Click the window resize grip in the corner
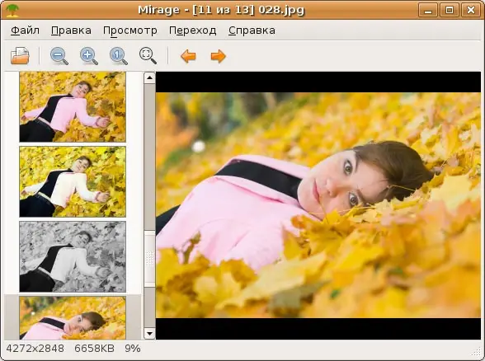Image resolution: width=485 pixels, height=361 pixels. coord(477,353)
